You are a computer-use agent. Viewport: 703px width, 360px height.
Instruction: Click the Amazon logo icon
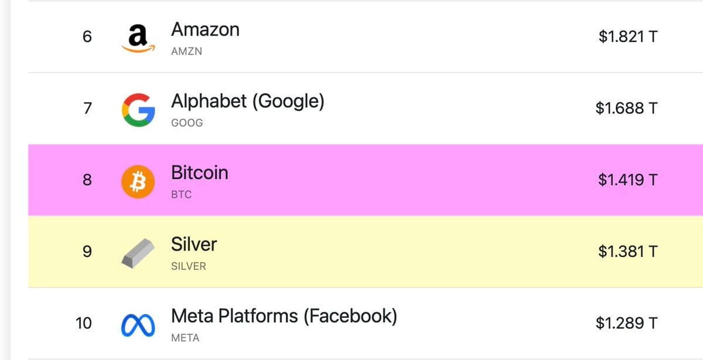138,38
